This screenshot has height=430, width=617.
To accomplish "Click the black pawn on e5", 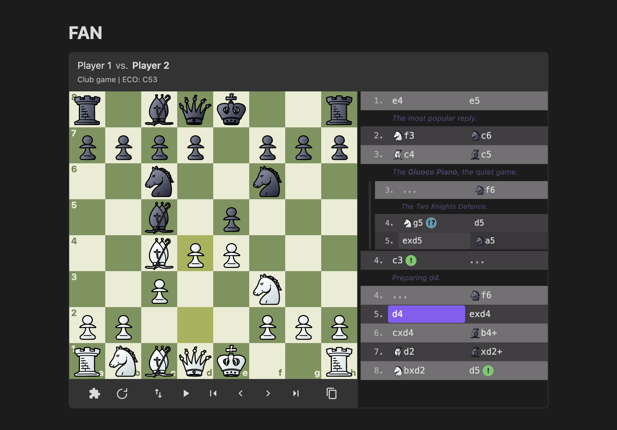I will (231, 217).
